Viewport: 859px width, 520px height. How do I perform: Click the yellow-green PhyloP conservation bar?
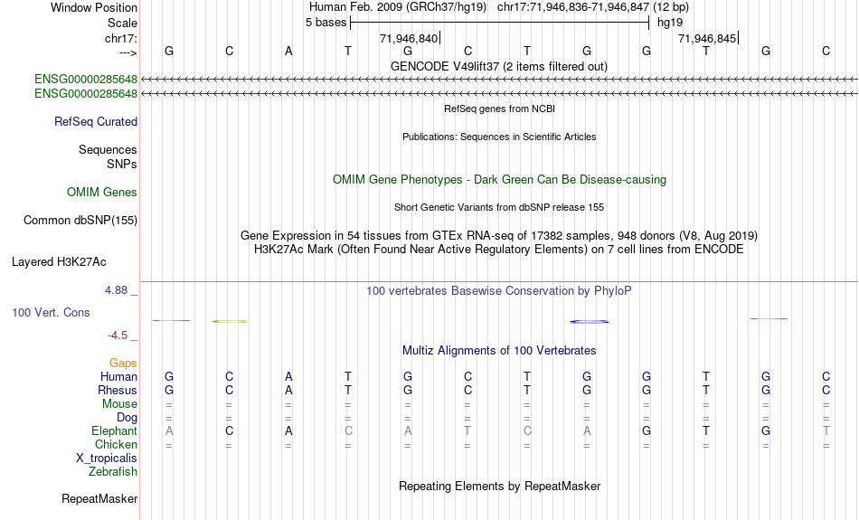[230, 321]
